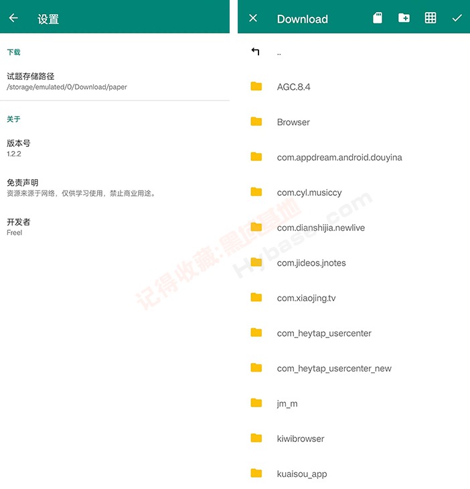Click the /storage/emulated/0/Download/paper path text
Screen dimensions: 470x489
click(67, 87)
